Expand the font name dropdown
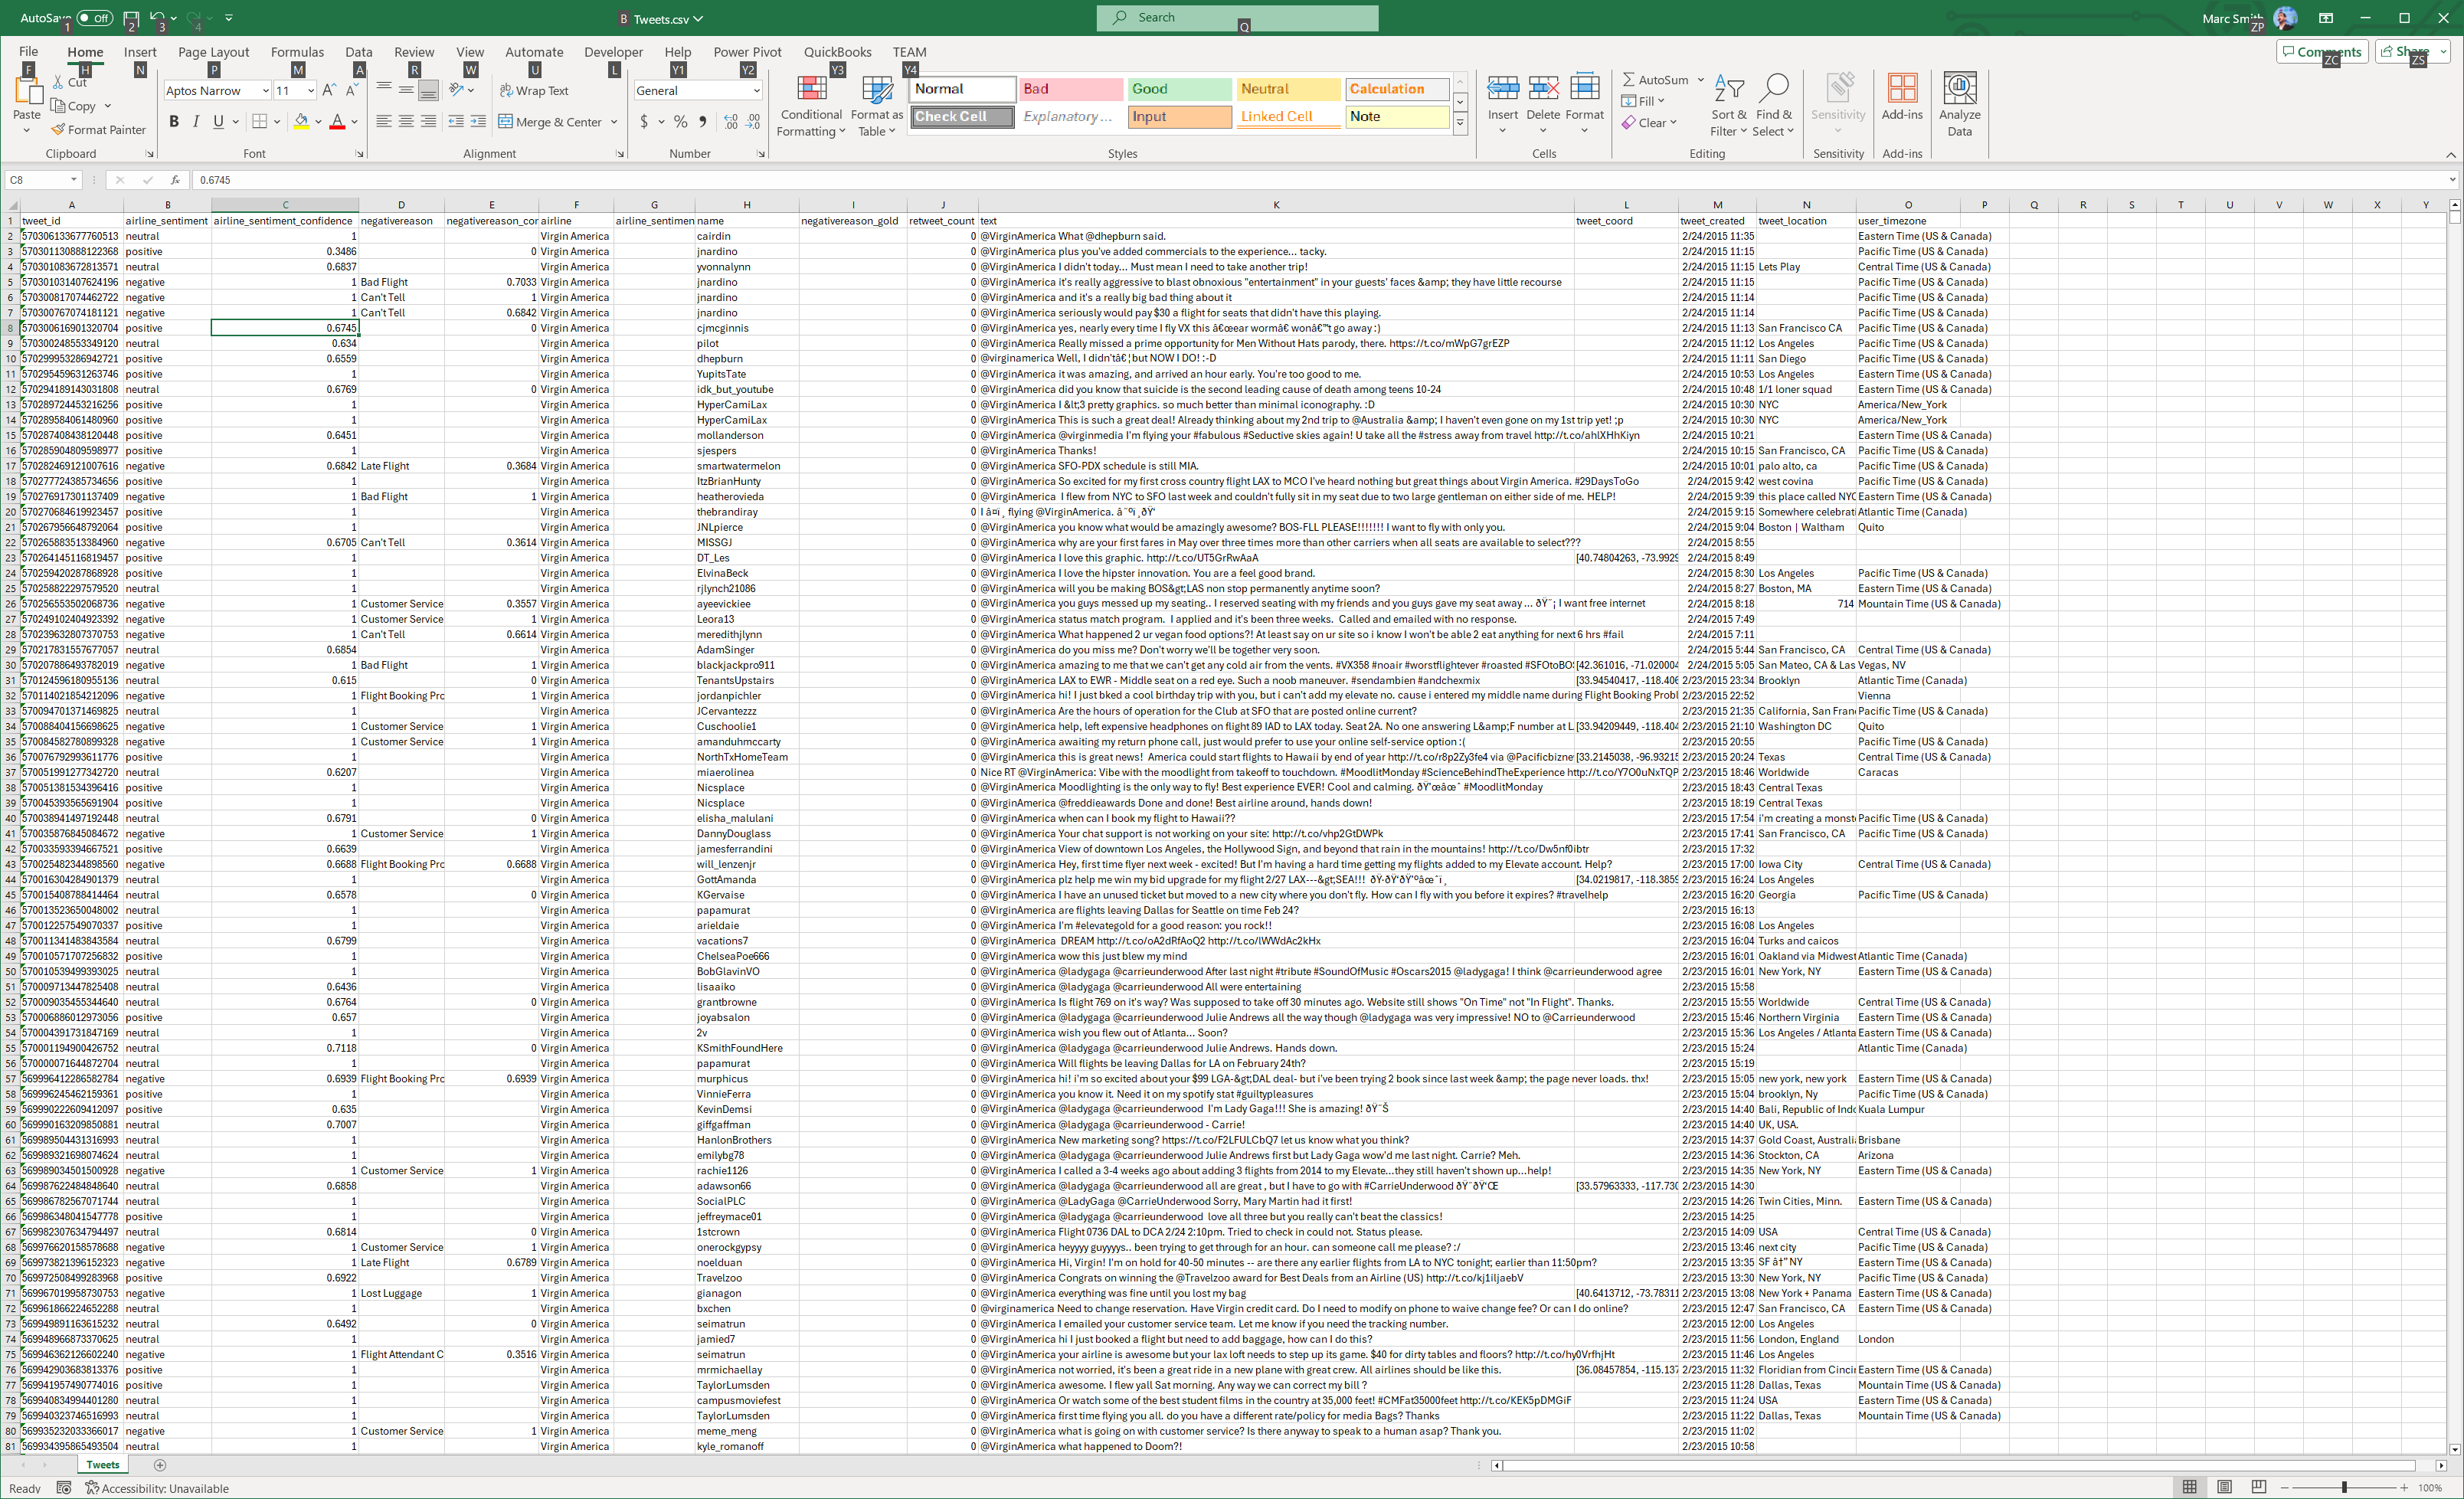2464x1499 pixels. [265, 91]
